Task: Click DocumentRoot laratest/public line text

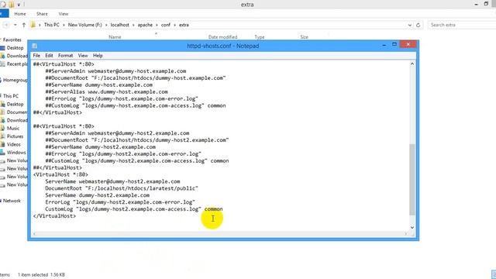Action: [x=122, y=188]
